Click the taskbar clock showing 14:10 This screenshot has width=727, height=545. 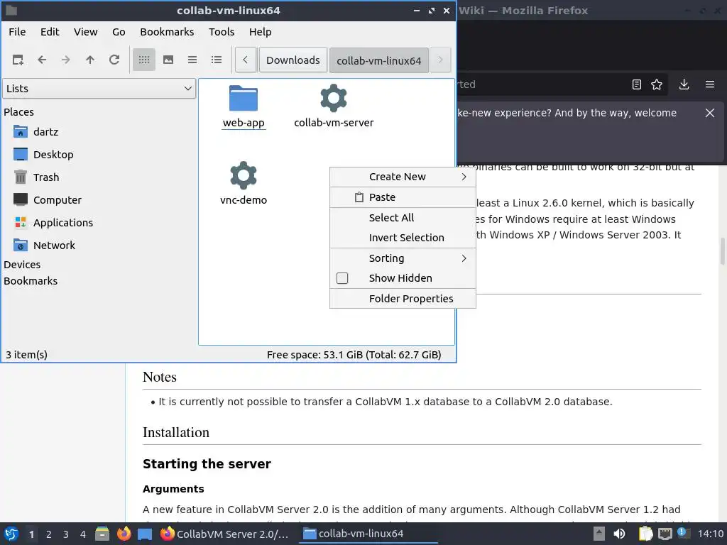[x=710, y=534]
